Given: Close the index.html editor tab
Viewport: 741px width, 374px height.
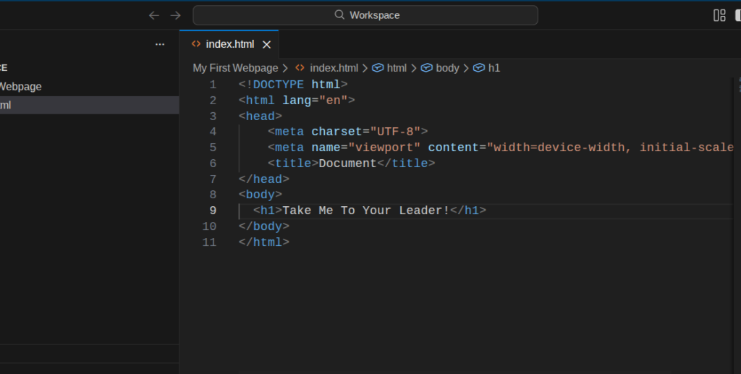Looking at the screenshot, I should tap(266, 44).
